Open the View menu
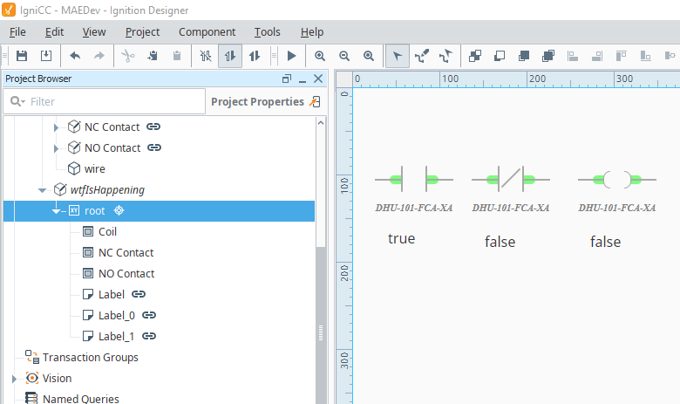The width and height of the screenshot is (680, 404). tap(94, 32)
